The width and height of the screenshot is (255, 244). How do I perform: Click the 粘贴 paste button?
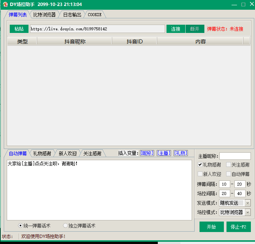pyautogui.click(x=19, y=29)
